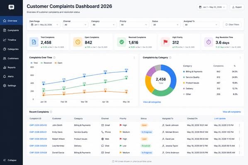Click the In Progress badge in Emily Davis's row
Screen dimensions: 248x165
(147, 132)
